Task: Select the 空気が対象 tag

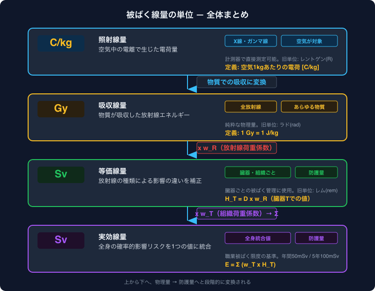Action: pyautogui.click(x=309, y=41)
